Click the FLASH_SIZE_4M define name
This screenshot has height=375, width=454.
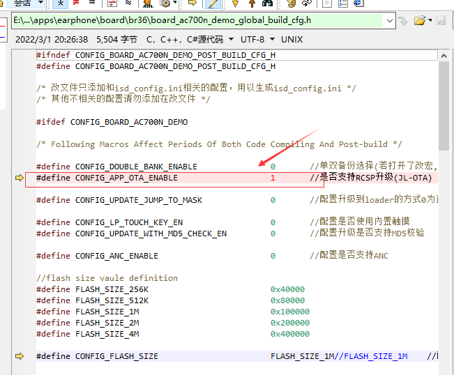(x=107, y=334)
